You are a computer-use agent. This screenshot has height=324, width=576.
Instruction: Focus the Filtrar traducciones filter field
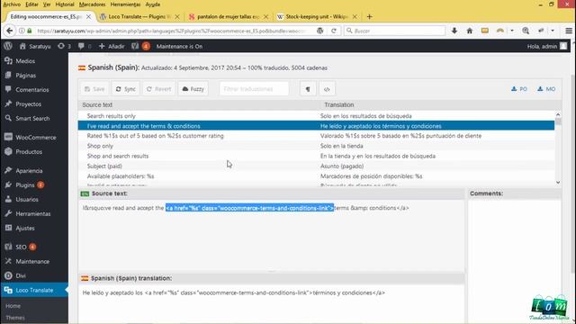[x=254, y=89]
